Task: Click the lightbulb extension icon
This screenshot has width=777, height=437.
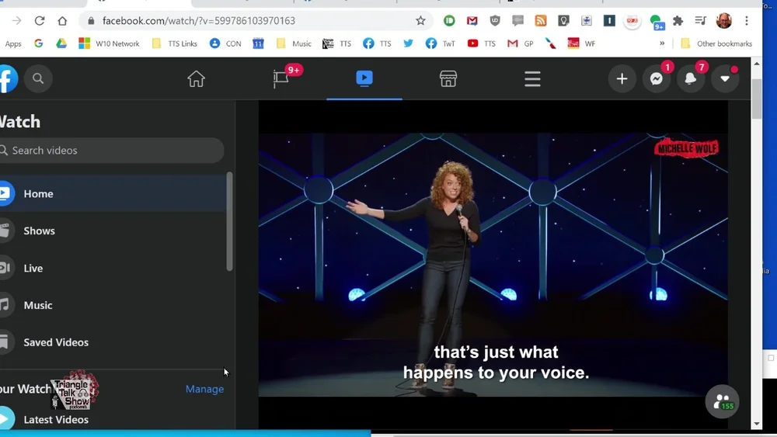Action: pyautogui.click(x=563, y=21)
